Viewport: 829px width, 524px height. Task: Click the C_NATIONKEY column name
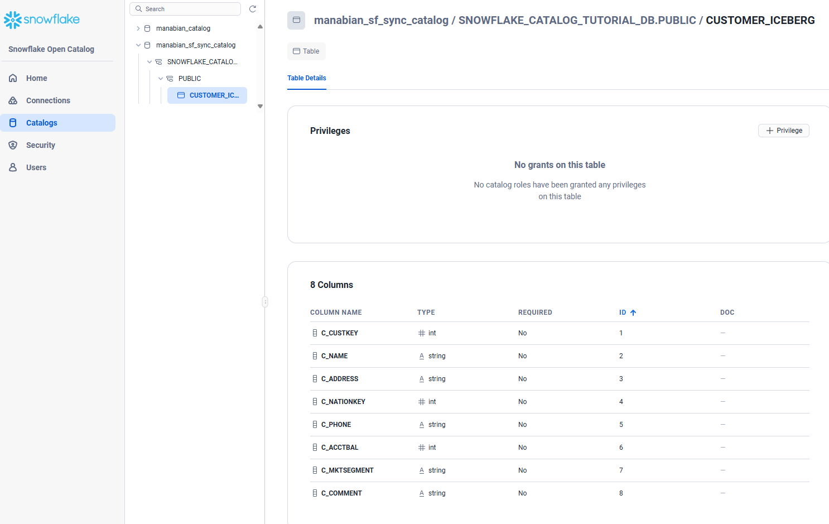click(x=343, y=402)
